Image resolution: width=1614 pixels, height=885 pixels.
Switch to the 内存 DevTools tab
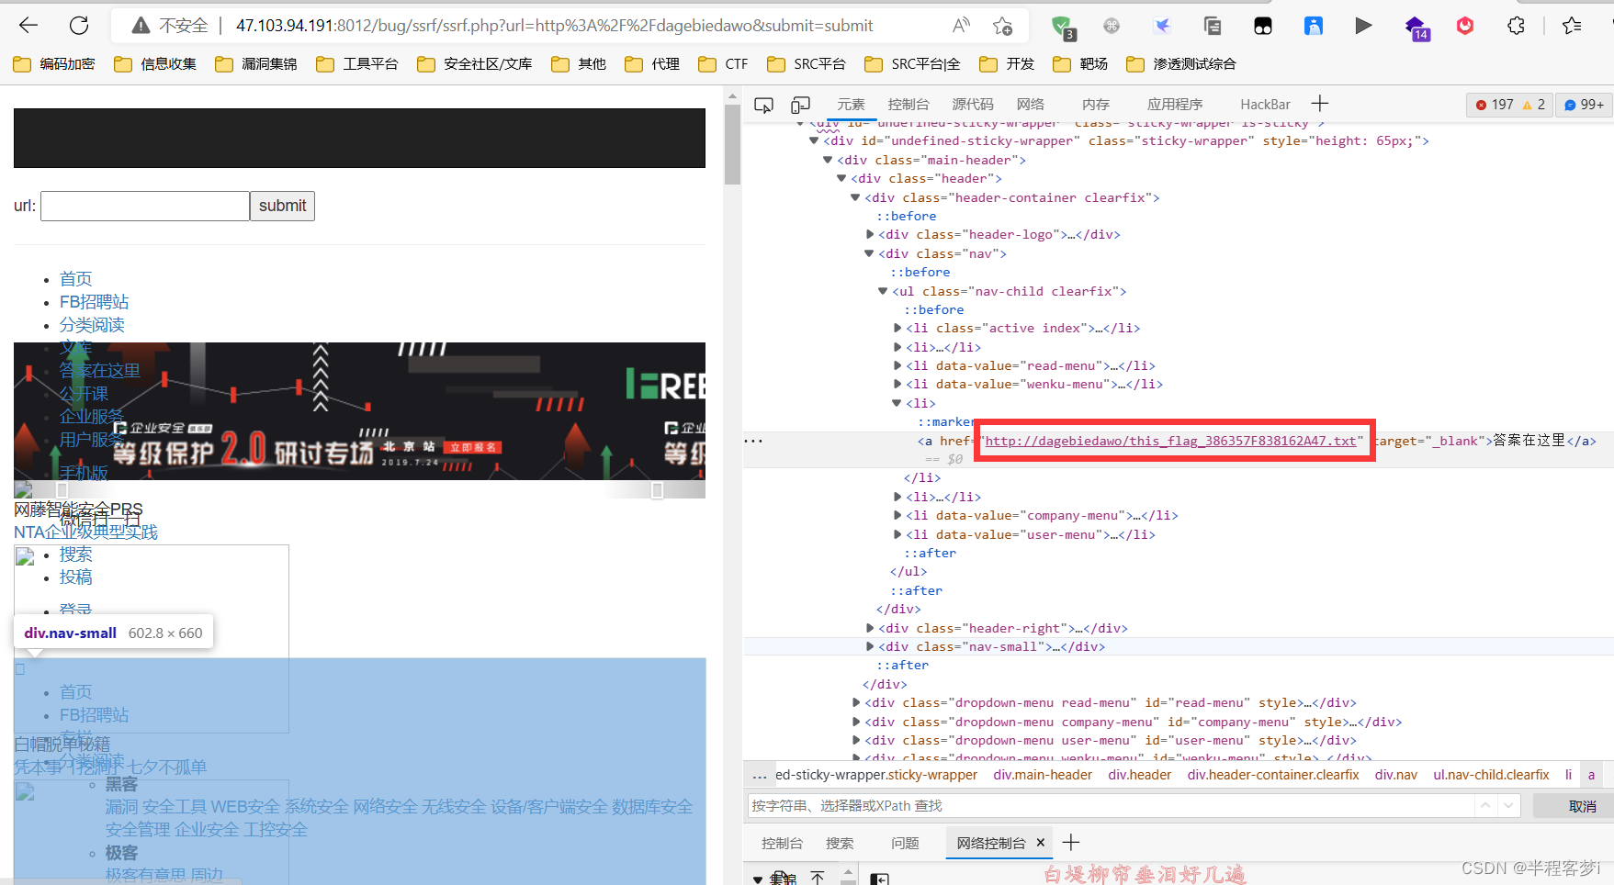pyautogui.click(x=1095, y=105)
